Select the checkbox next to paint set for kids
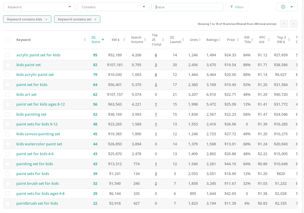The width and height of the screenshot is (304, 213). click(8, 85)
